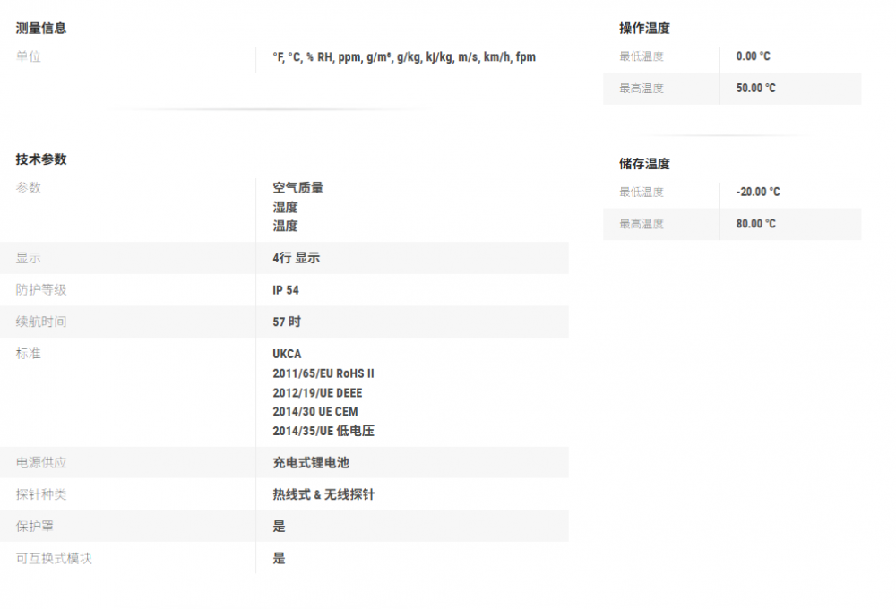This screenshot has width=896, height=609.
Task: Click the 2014/30 UE CEM standard
Action: pyautogui.click(x=315, y=412)
